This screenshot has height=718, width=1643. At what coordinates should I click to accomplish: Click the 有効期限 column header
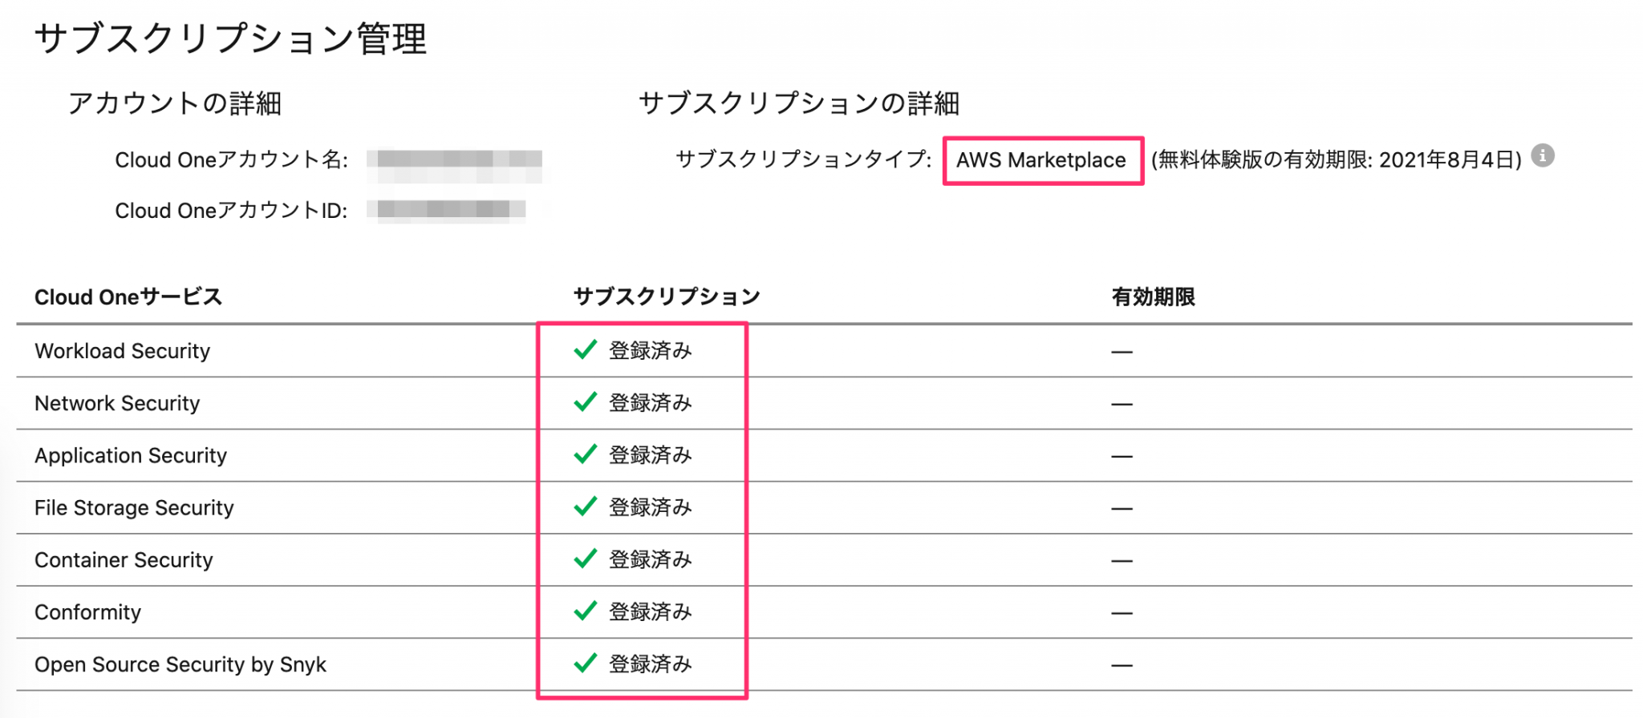tap(1153, 296)
